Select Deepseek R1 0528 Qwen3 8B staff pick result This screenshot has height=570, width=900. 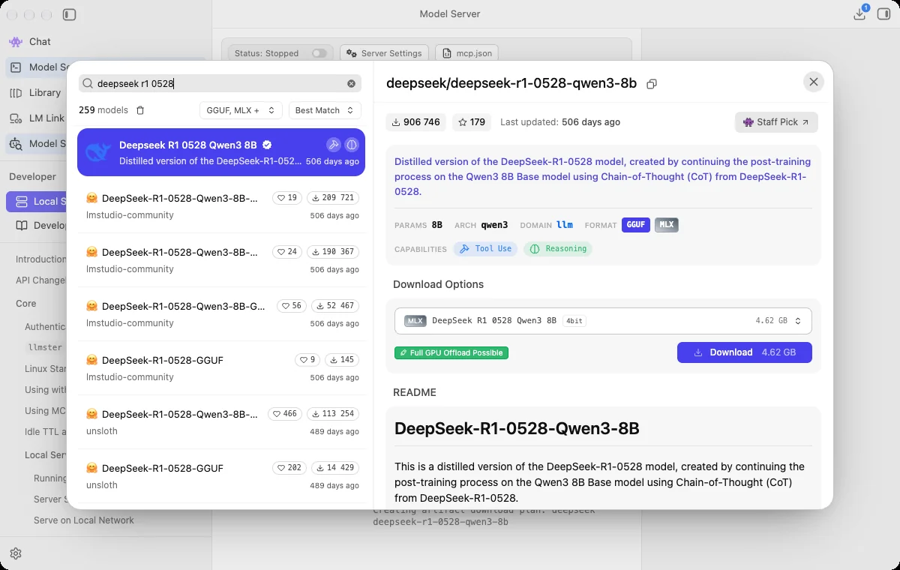pos(221,152)
